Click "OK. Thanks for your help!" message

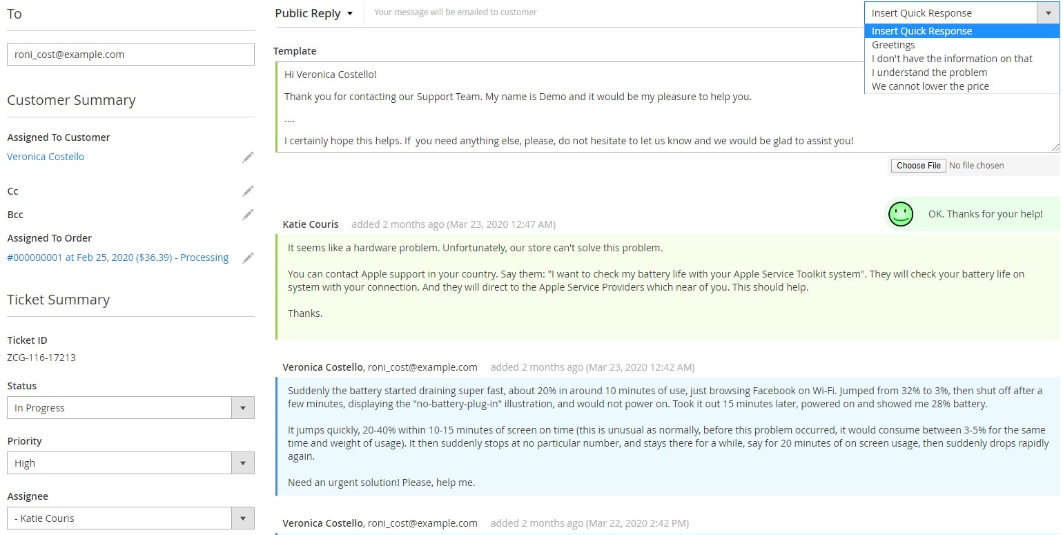[x=985, y=214]
